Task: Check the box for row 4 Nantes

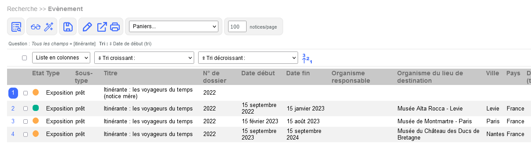Action: tap(25, 134)
